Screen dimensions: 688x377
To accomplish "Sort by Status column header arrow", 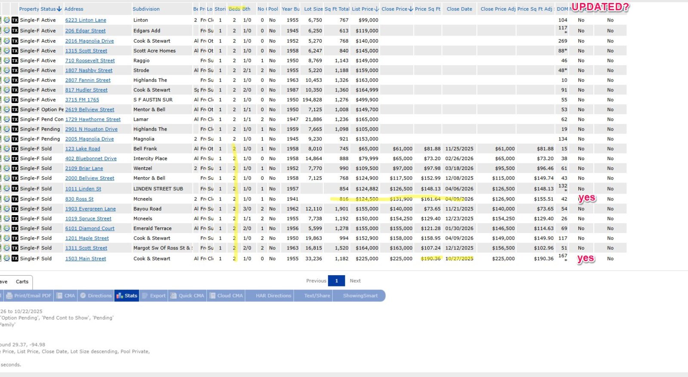I will tap(51, 9).
